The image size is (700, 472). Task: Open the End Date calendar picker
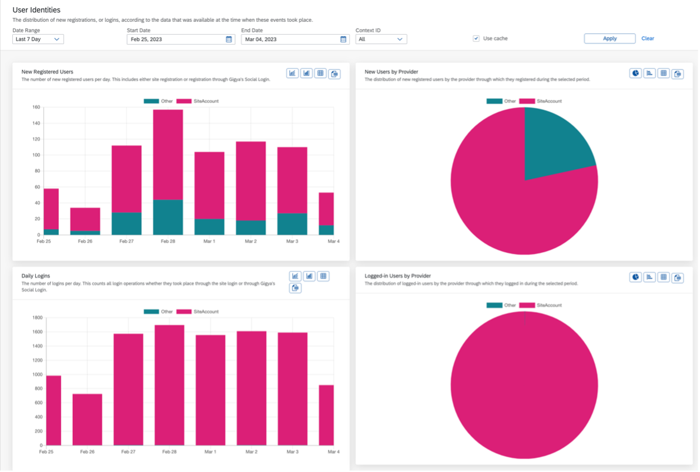click(x=343, y=39)
